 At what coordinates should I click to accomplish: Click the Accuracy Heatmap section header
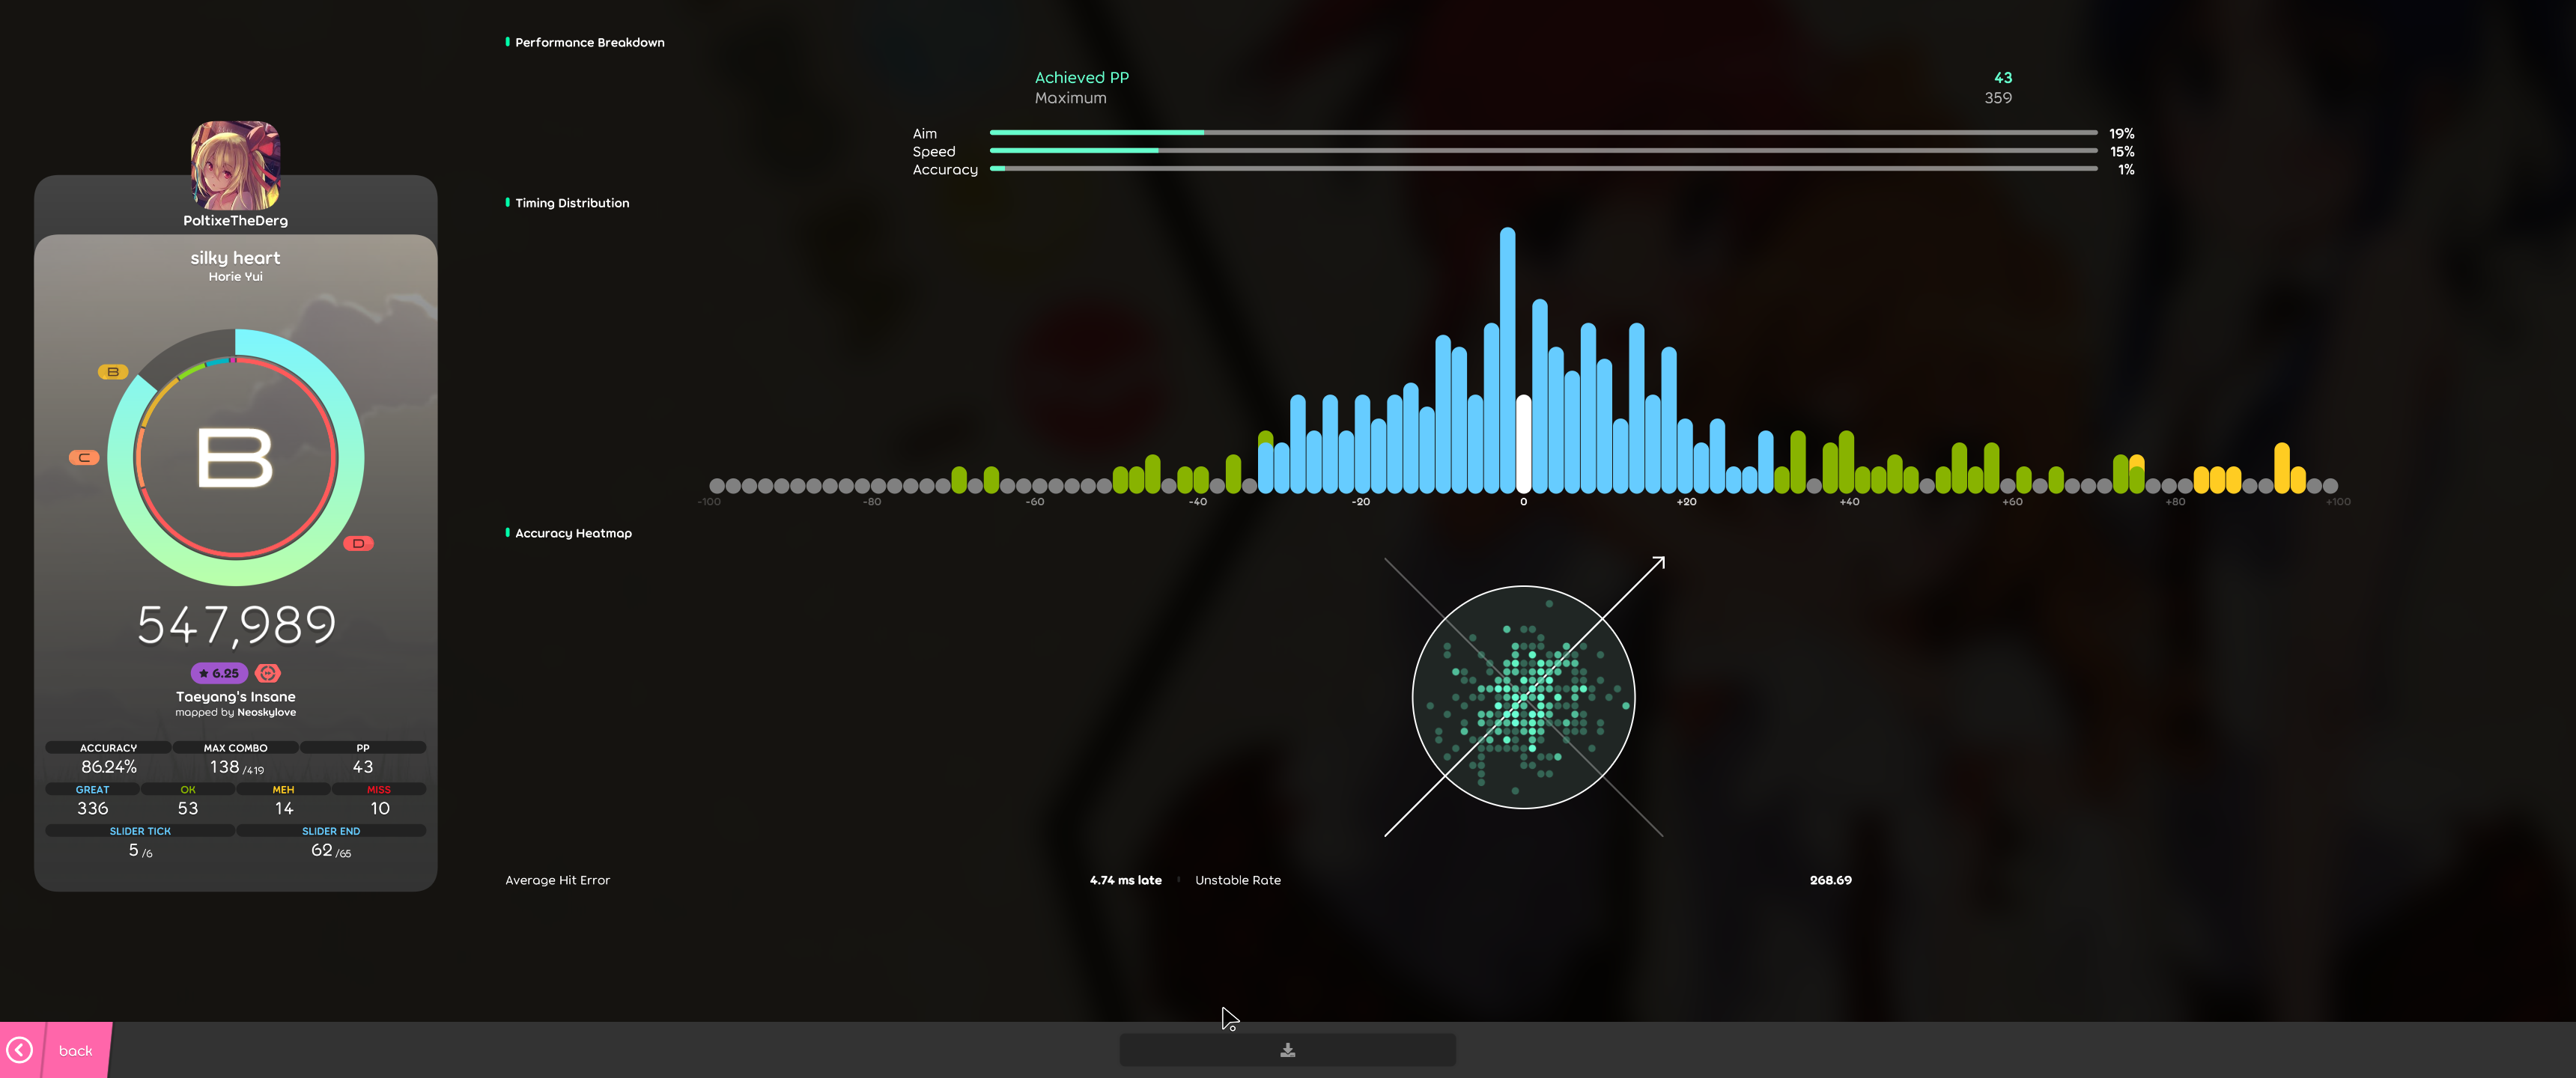coord(573,533)
